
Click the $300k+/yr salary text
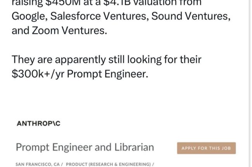click(38, 74)
